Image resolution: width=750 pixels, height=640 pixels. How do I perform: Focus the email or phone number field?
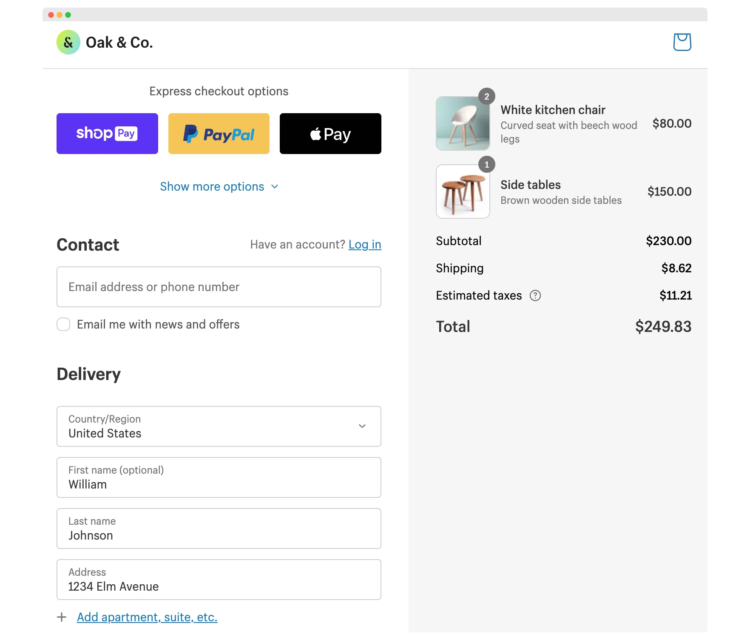[219, 287]
